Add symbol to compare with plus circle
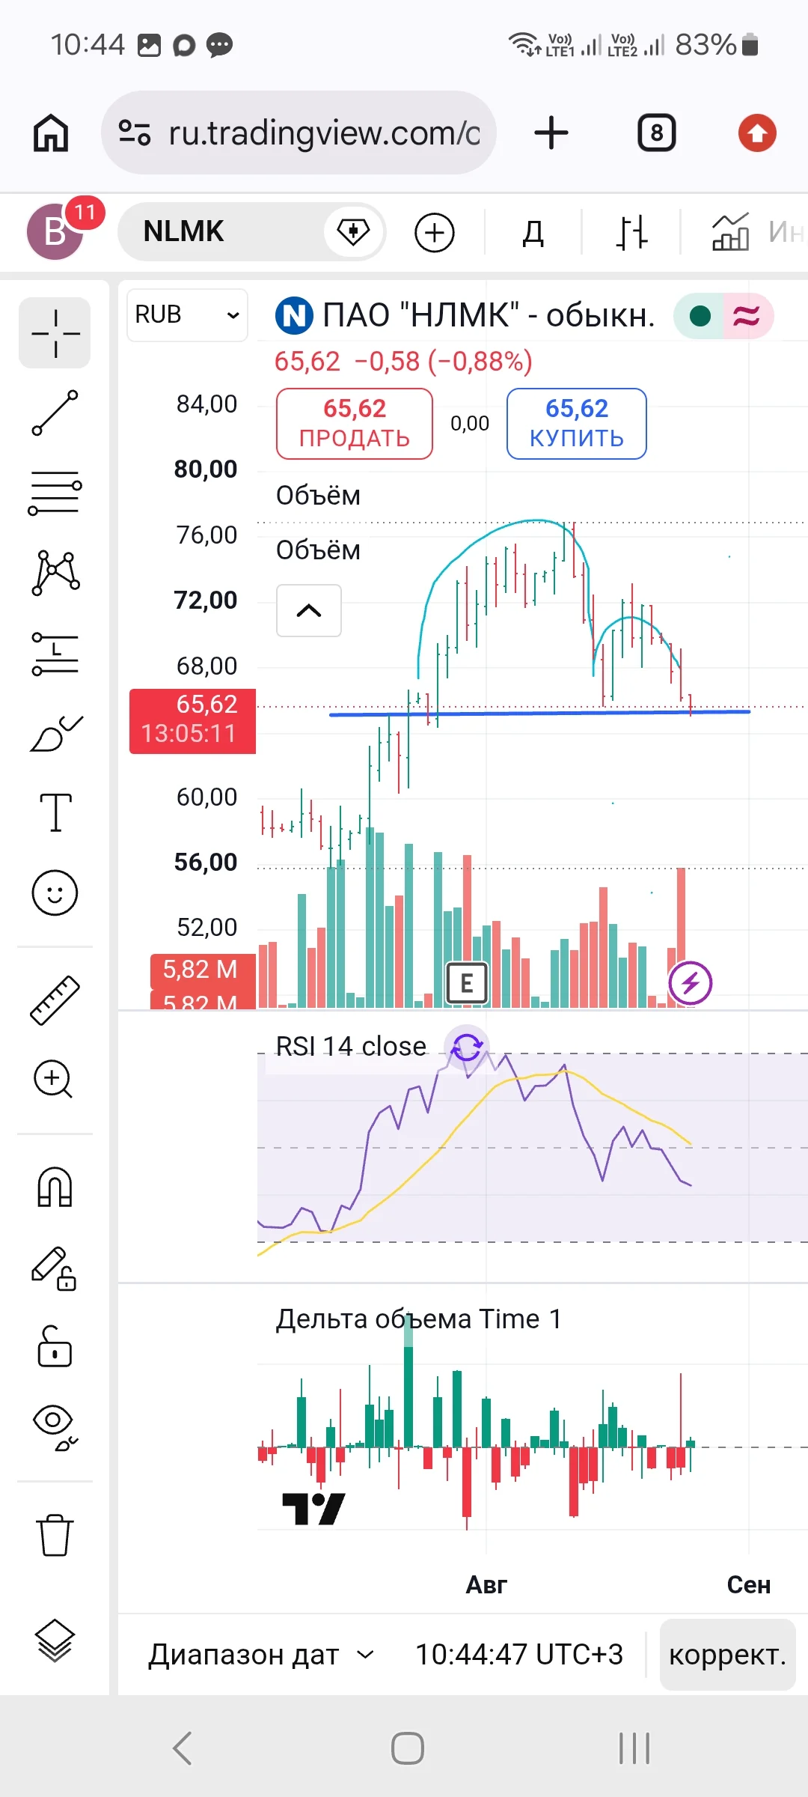Screen dimensions: 808x1797 434,232
